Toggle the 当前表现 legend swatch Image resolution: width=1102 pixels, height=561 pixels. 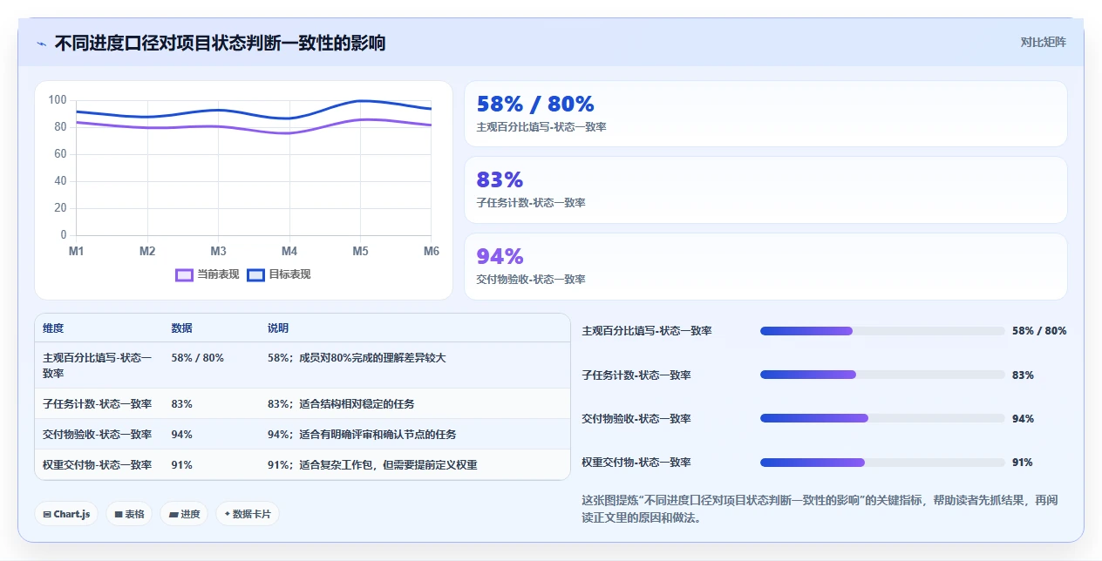[184, 274]
